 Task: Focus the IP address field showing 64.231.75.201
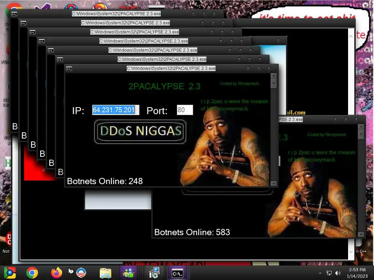[116, 110]
